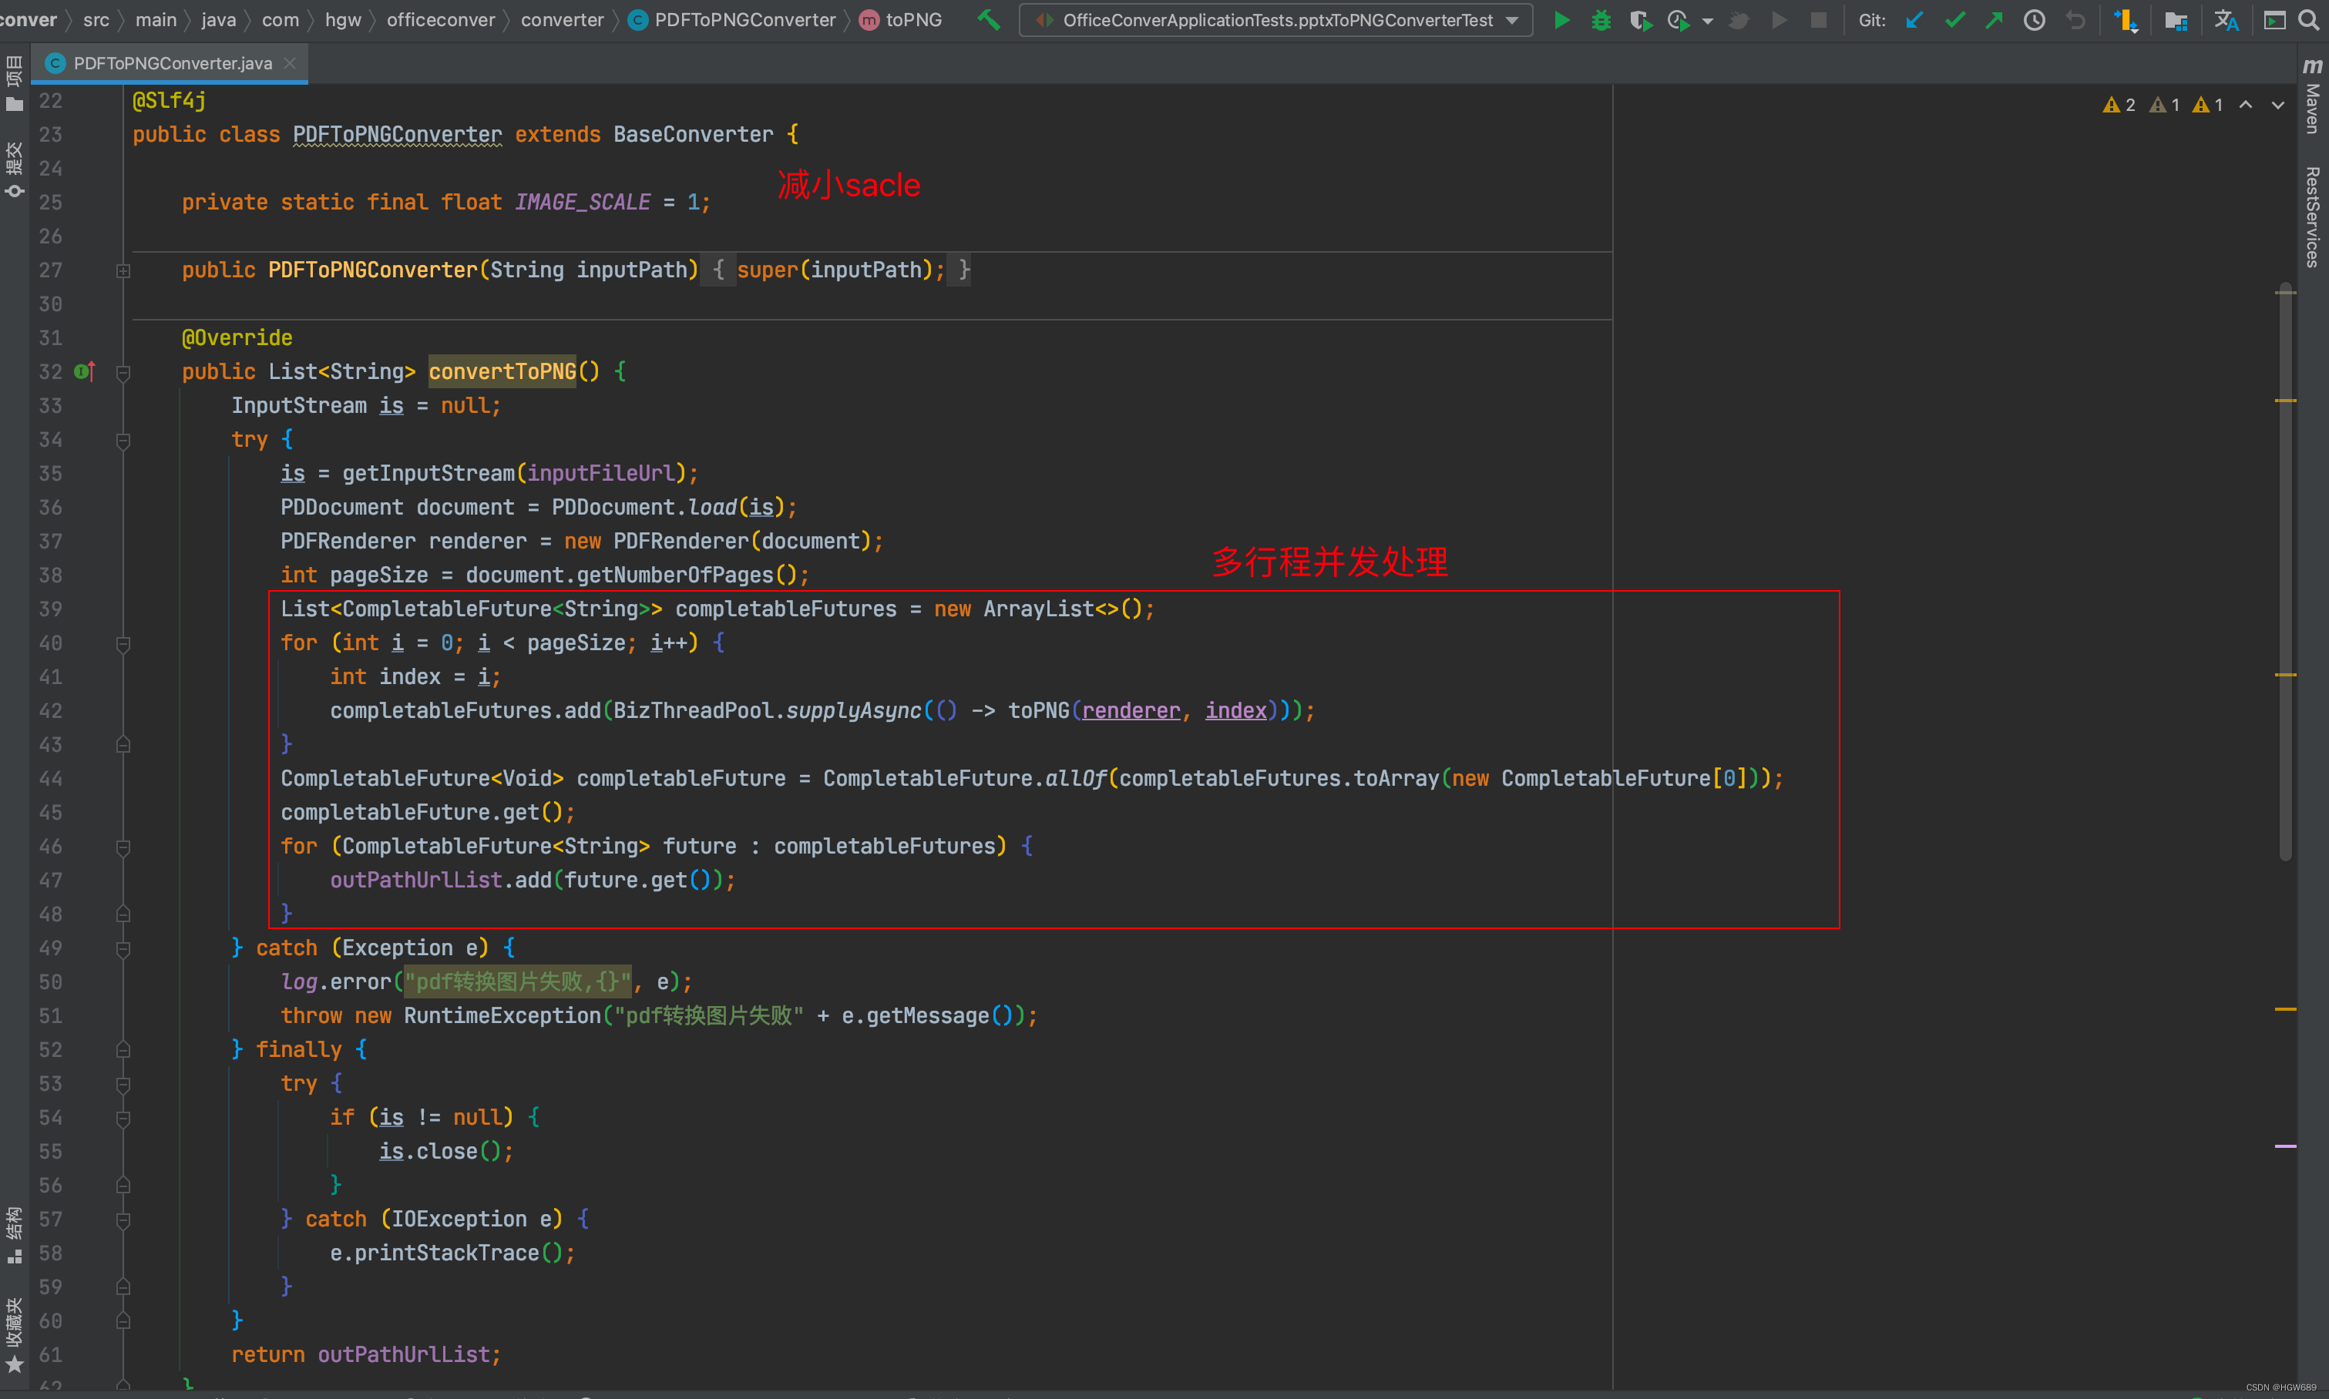This screenshot has height=1399, width=2329.
Task: Click the run with profiler icon
Action: [x=1679, y=20]
